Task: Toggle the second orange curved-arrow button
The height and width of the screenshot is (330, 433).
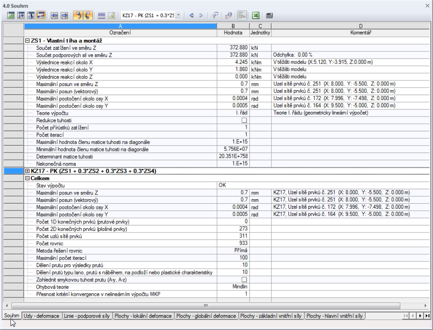Action: 87,16
